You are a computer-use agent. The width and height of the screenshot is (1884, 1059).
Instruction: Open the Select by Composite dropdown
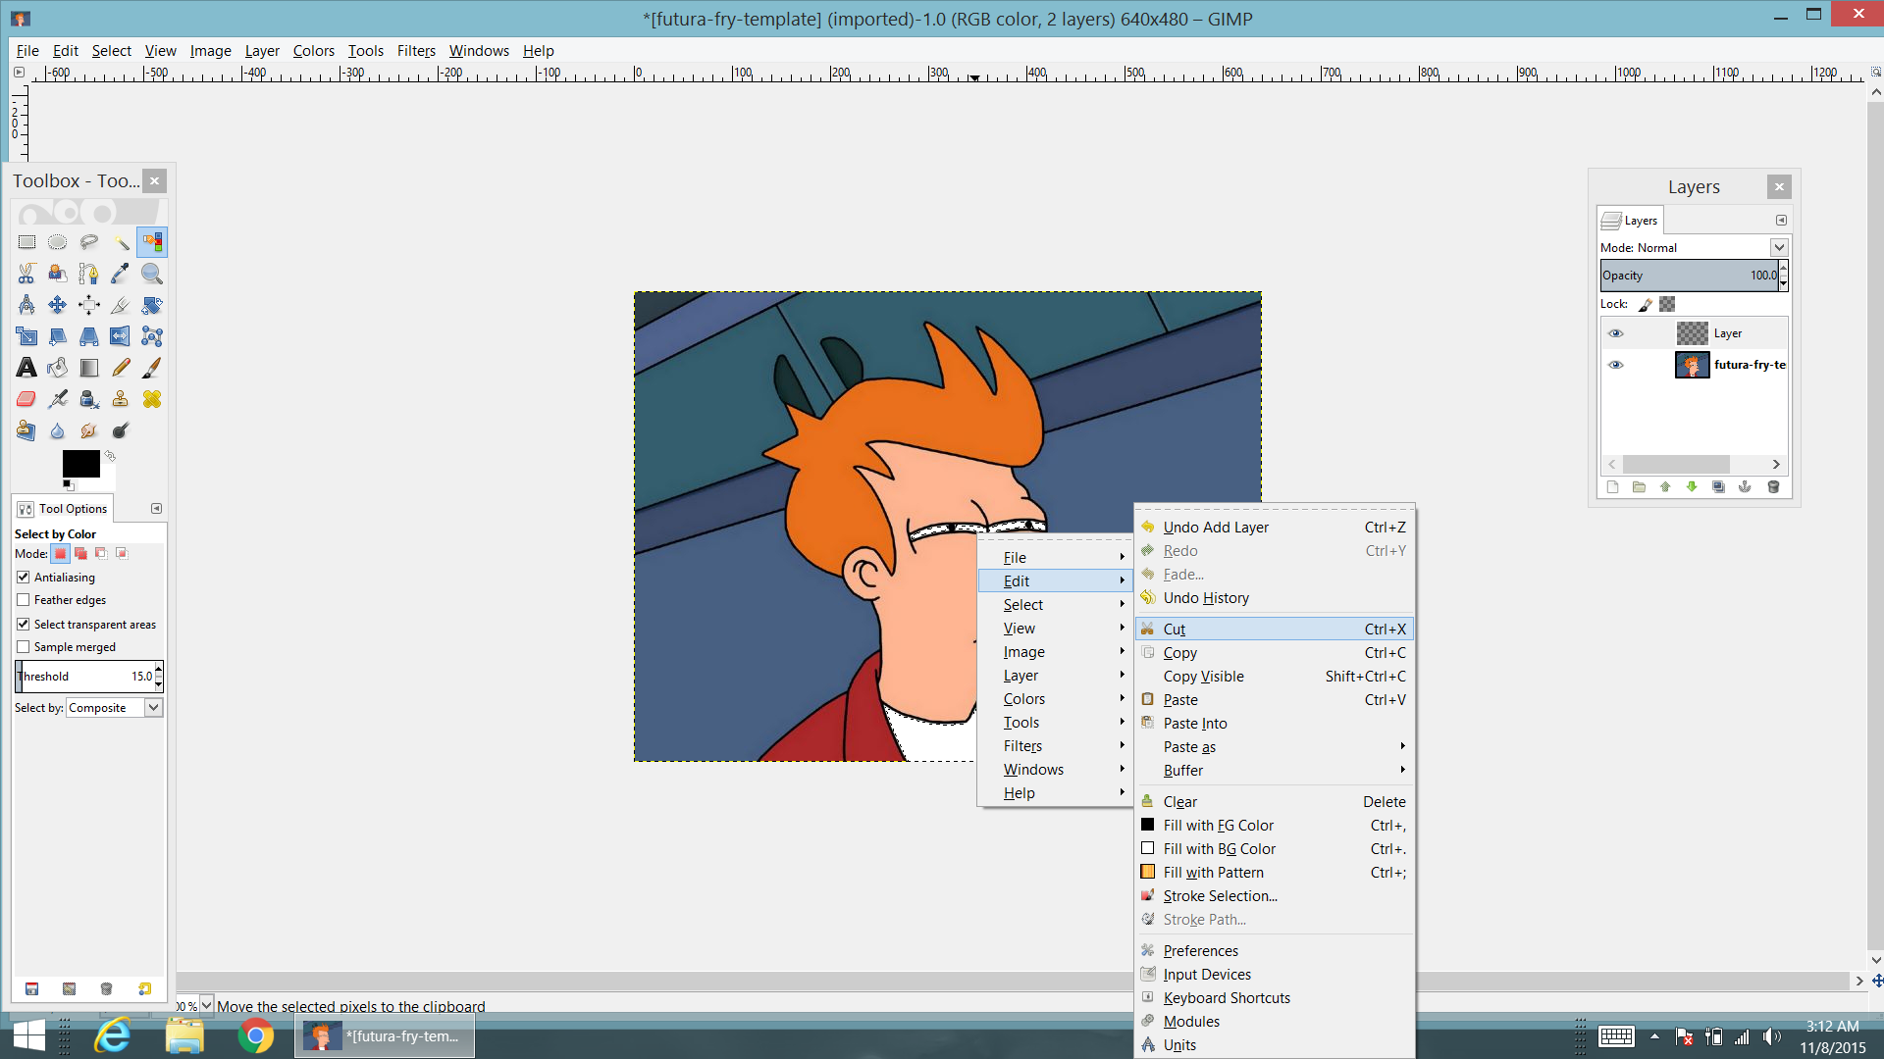tap(115, 708)
